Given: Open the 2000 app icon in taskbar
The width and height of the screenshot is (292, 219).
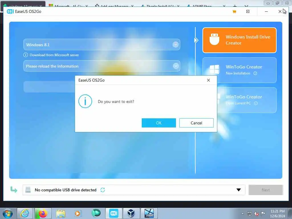Looking at the screenshot, I should click(x=149, y=213).
